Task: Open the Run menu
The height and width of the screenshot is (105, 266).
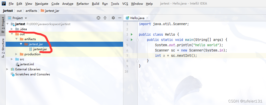Action: (x=105, y=4)
